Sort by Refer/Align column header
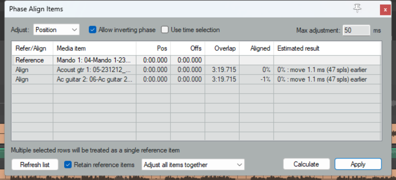 [32, 48]
